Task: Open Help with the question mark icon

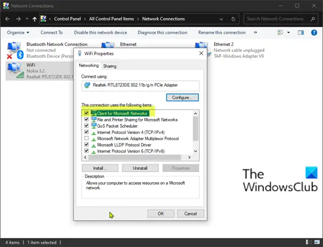Action: 314,32
